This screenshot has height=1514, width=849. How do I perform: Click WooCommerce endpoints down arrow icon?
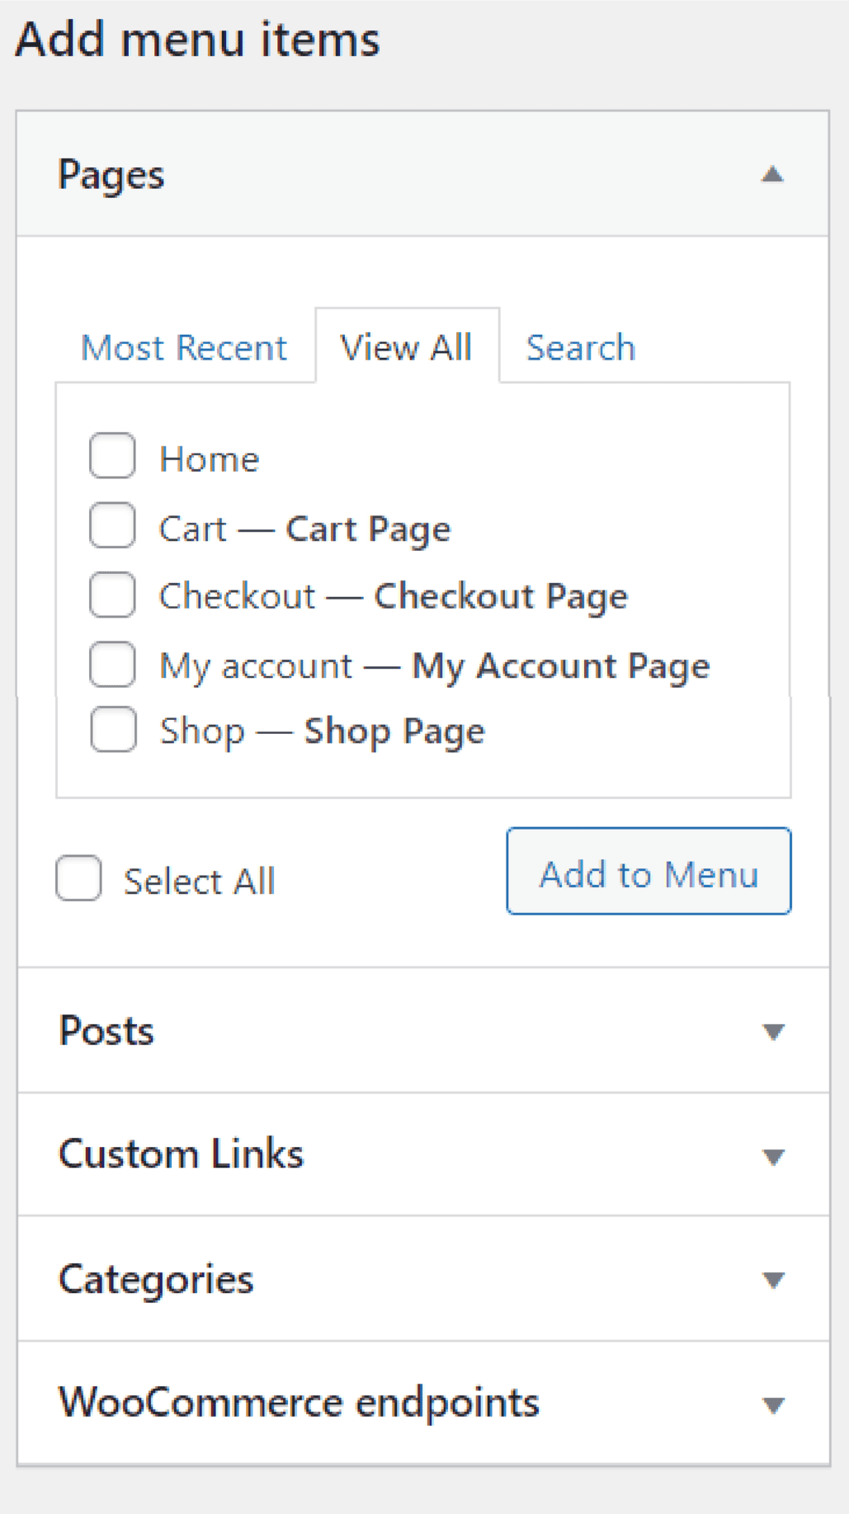(x=773, y=1404)
